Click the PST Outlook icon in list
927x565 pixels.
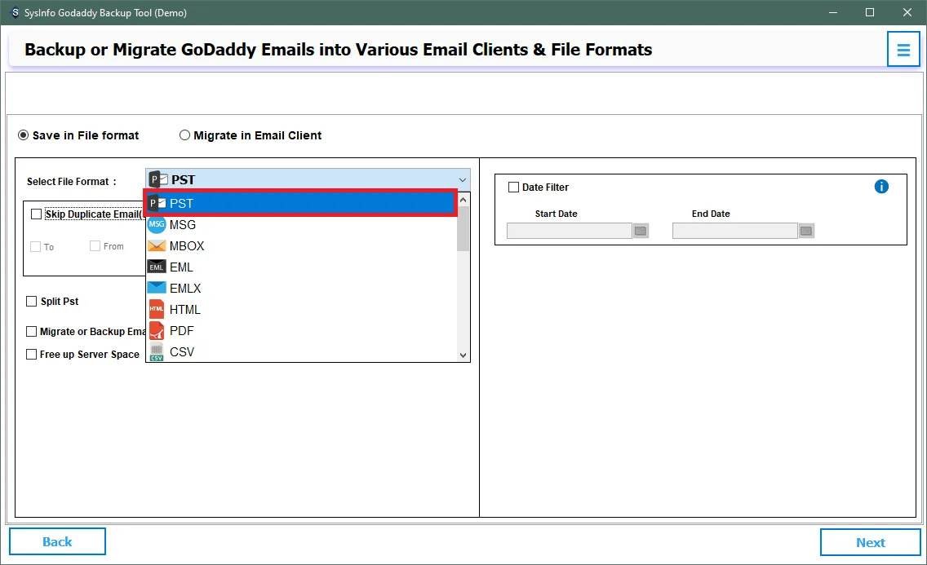pos(157,203)
